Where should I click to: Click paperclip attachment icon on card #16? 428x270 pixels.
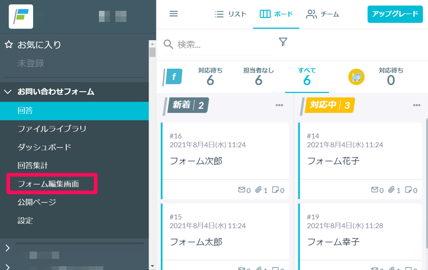[x=258, y=190]
